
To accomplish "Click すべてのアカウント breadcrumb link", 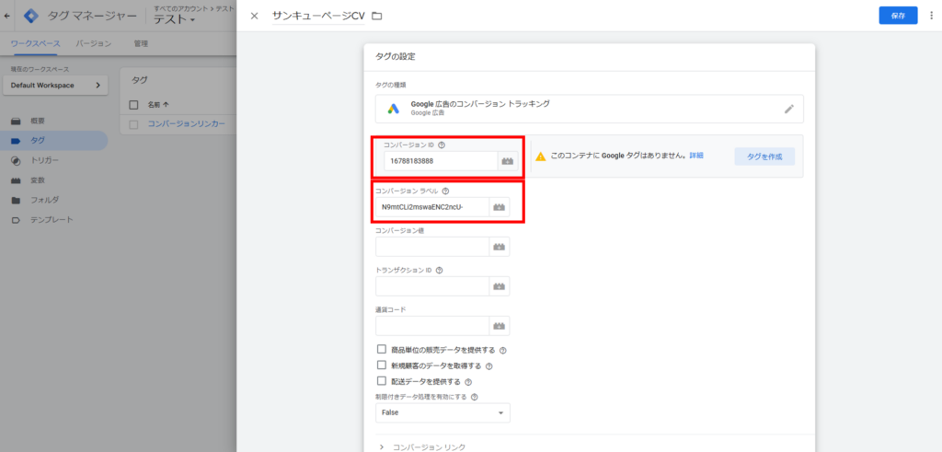I will (x=182, y=9).
